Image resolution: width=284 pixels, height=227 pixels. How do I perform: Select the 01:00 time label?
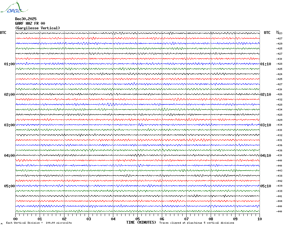9,64
